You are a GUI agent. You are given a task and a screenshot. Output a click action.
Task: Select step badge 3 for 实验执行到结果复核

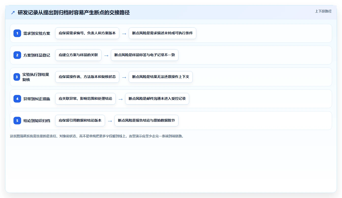click(17, 77)
